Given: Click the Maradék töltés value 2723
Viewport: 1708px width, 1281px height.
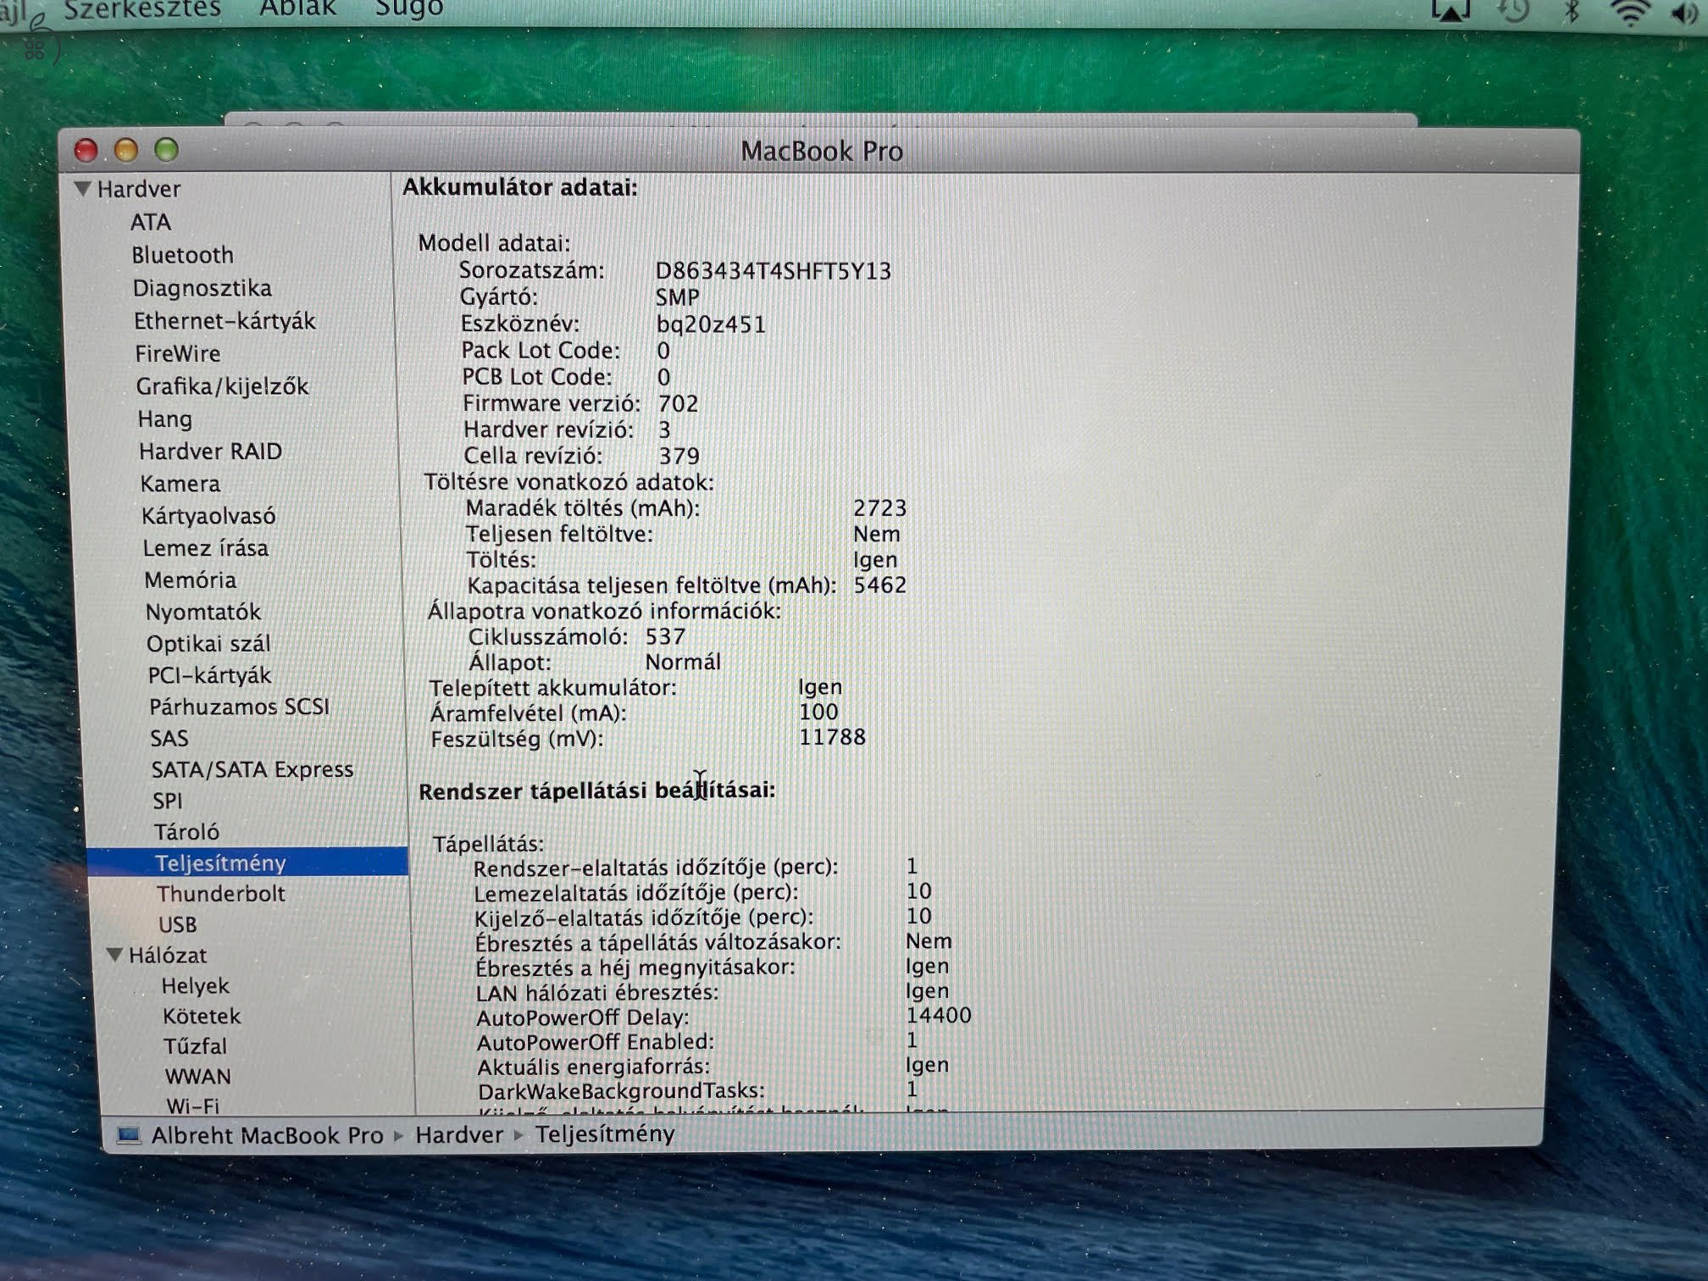Looking at the screenshot, I should [x=880, y=507].
